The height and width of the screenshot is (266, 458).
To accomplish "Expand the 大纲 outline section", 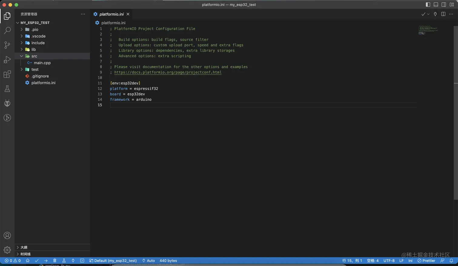I will tap(24, 247).
